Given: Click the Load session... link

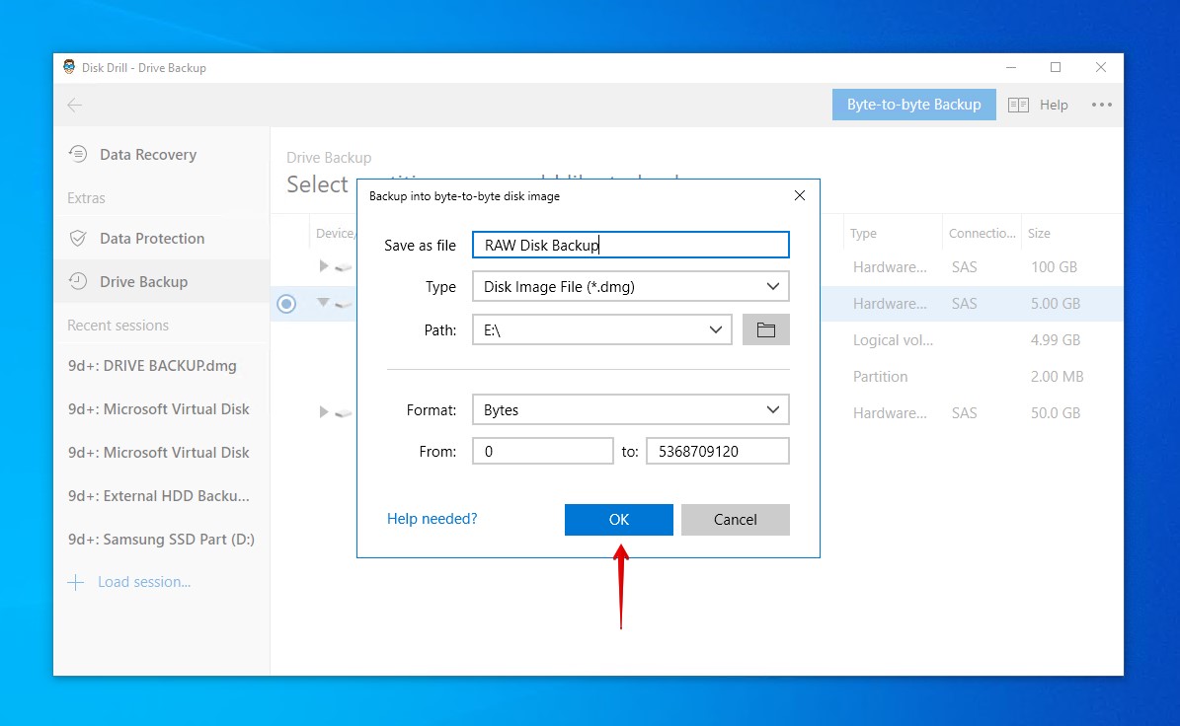Looking at the screenshot, I should point(144,582).
